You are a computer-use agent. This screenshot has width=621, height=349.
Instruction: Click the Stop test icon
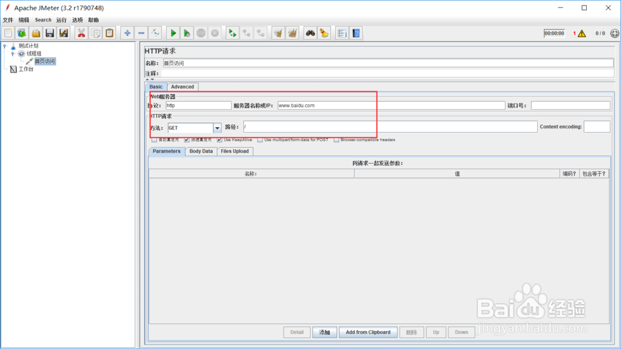(x=201, y=33)
